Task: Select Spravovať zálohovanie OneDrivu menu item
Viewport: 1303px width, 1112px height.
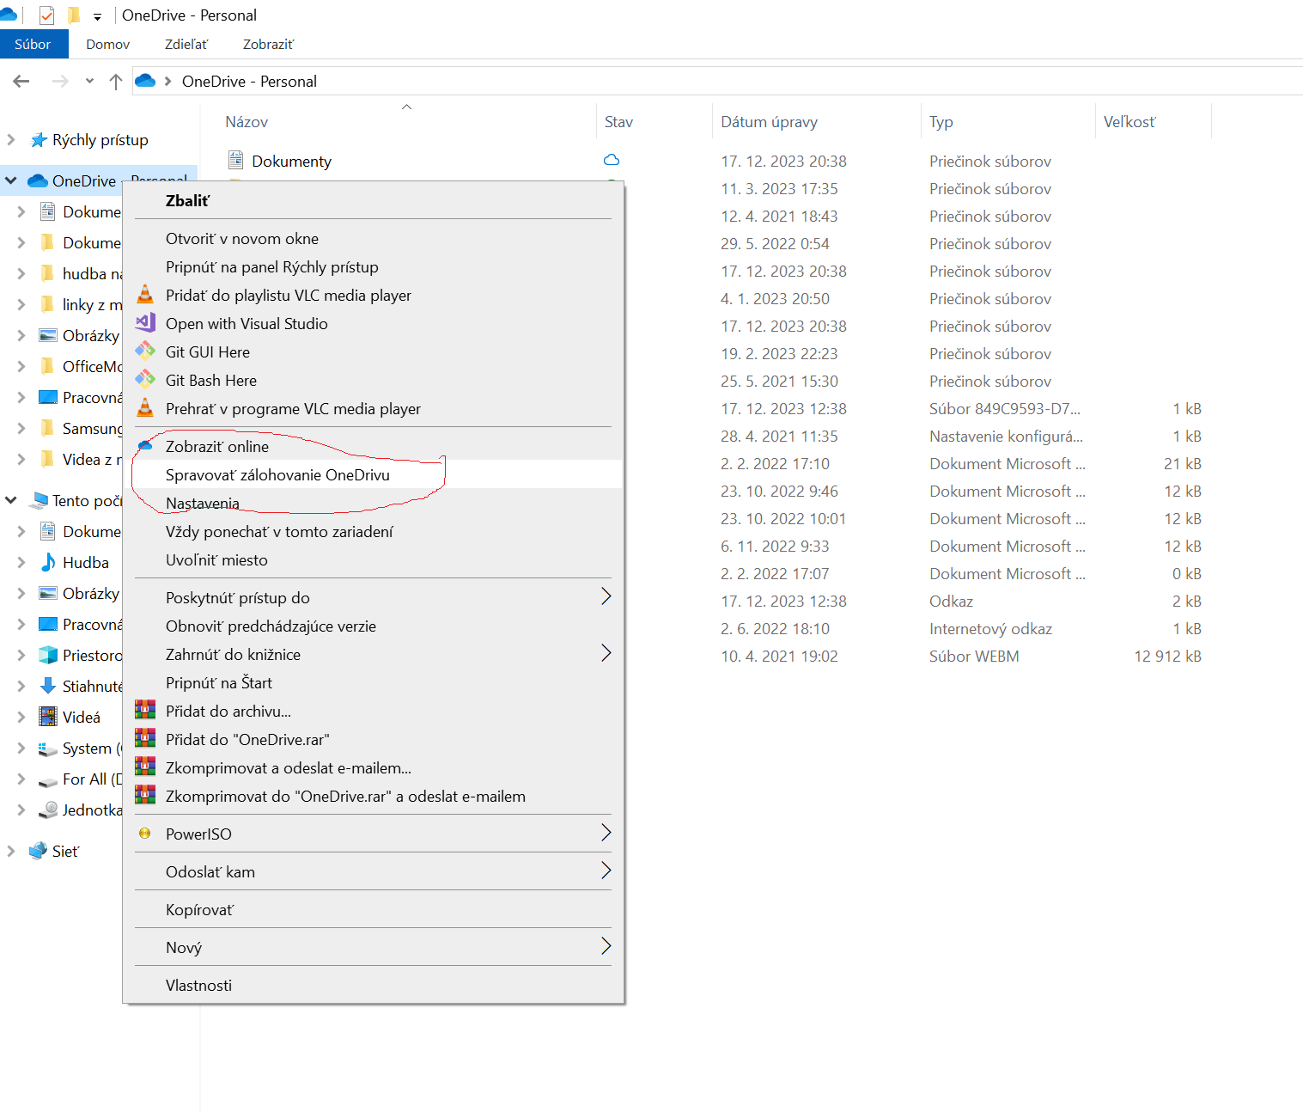Action: [x=277, y=474]
